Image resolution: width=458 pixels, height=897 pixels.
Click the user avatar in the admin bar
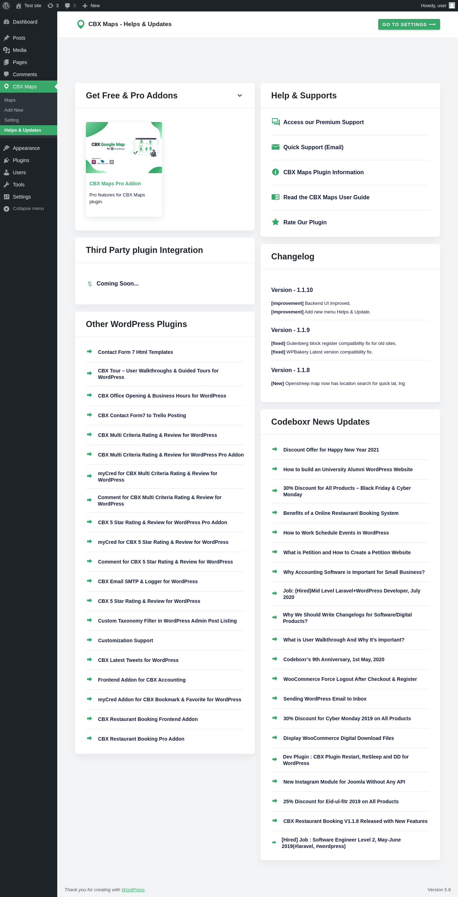coord(452,6)
